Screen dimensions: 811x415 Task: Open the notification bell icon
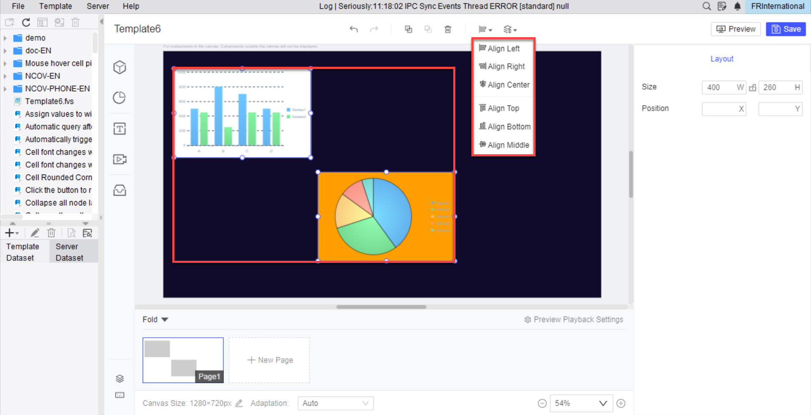pyautogui.click(x=737, y=6)
